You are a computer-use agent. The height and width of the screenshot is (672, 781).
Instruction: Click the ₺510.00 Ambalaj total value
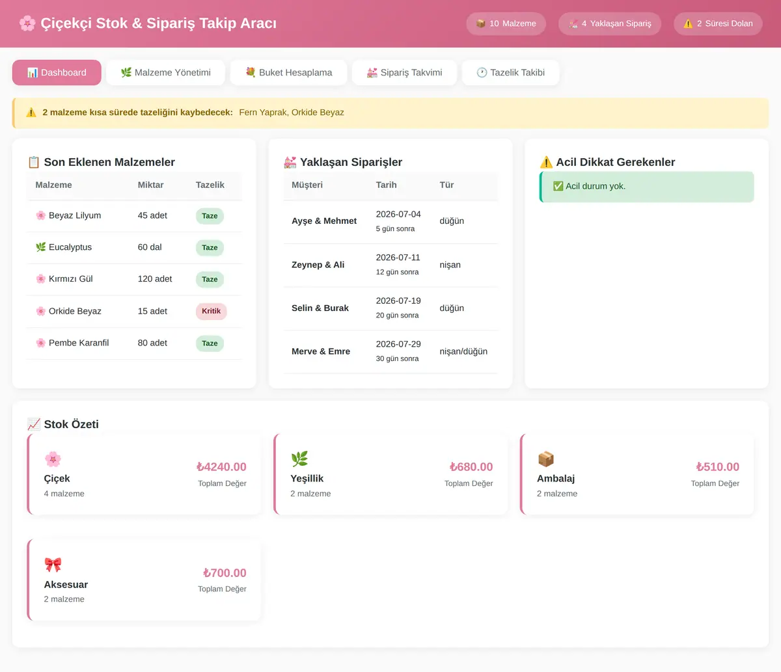coord(718,467)
